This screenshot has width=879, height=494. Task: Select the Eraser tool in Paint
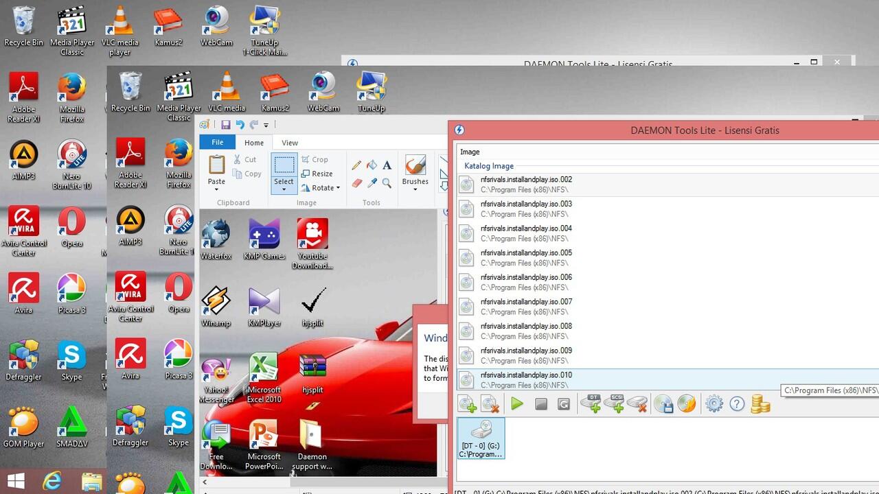356,183
